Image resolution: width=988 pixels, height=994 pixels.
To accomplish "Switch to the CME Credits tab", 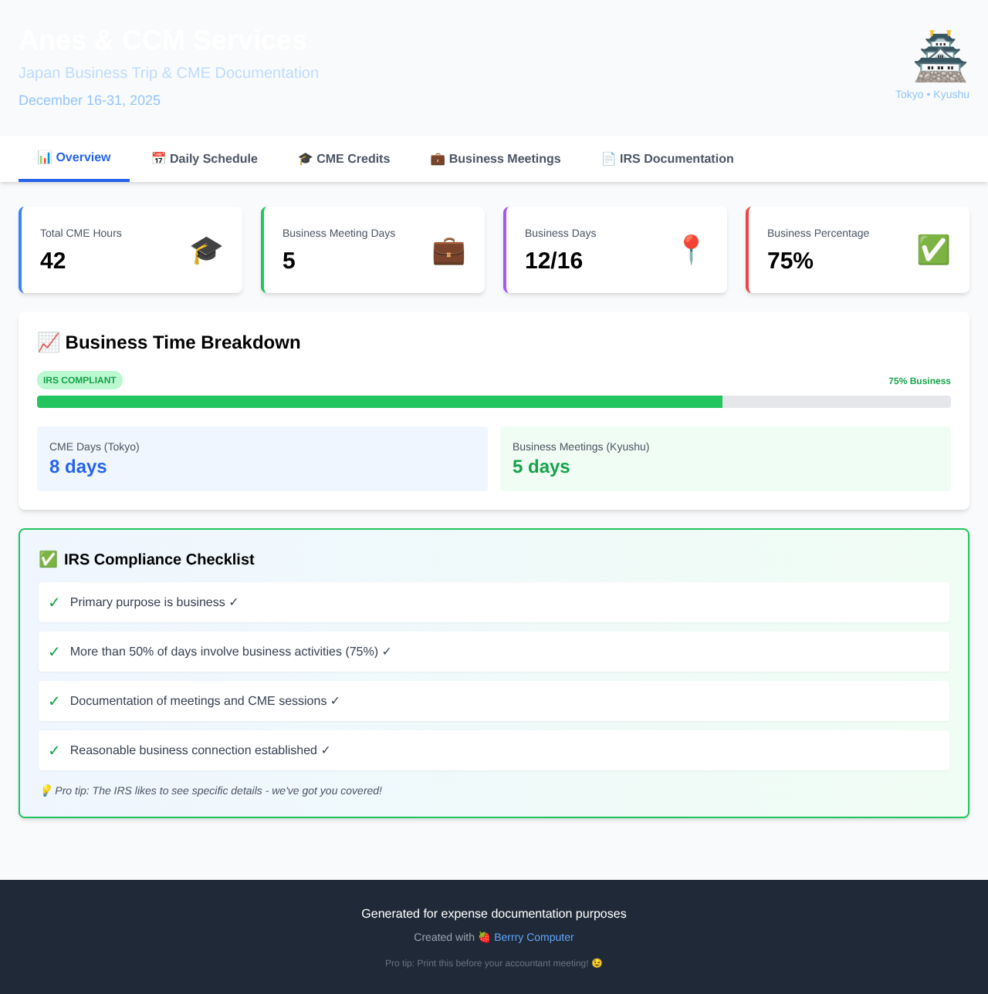I will pos(343,159).
